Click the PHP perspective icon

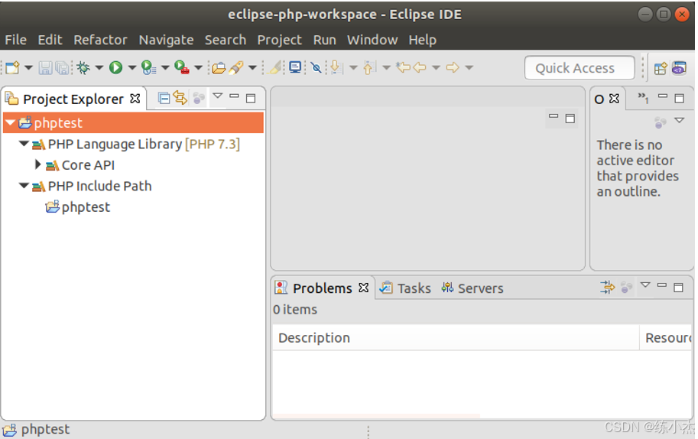coord(680,68)
